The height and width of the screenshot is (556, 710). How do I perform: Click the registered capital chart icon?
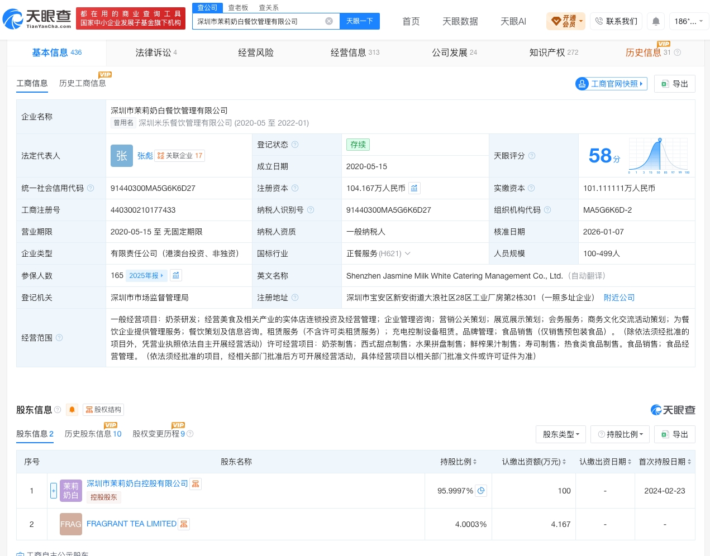(x=414, y=188)
